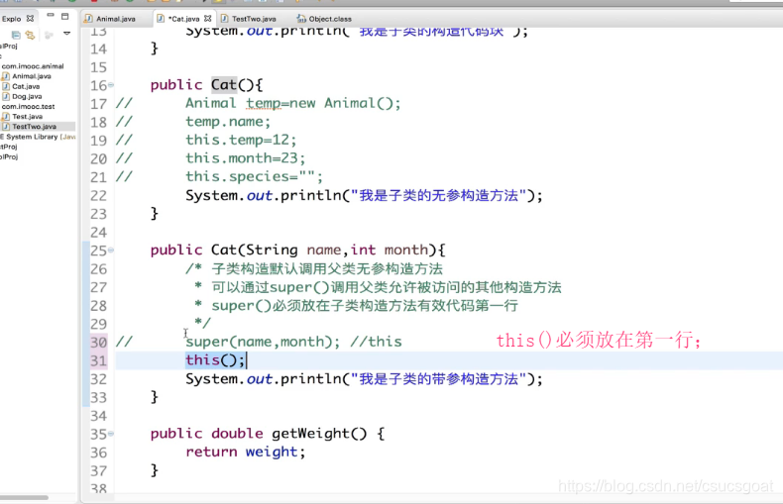Viewport: 783px width, 504px height.
Task: Click 'this.month=23;' on line 20
Action: [x=245, y=158]
